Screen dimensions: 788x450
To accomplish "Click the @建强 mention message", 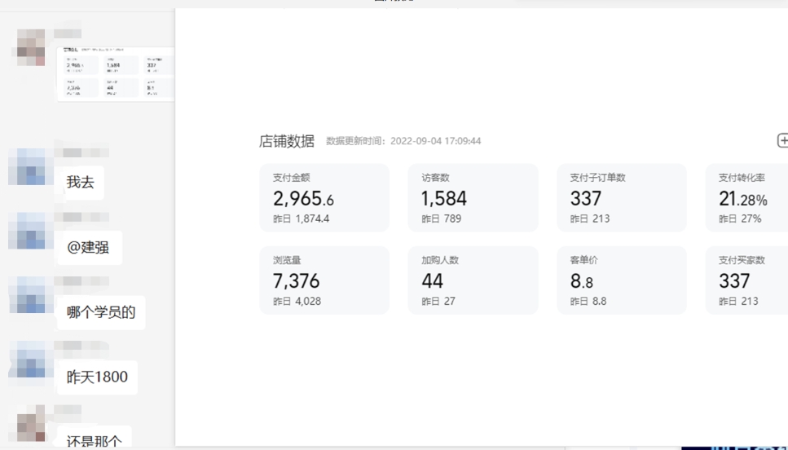I will click(89, 247).
